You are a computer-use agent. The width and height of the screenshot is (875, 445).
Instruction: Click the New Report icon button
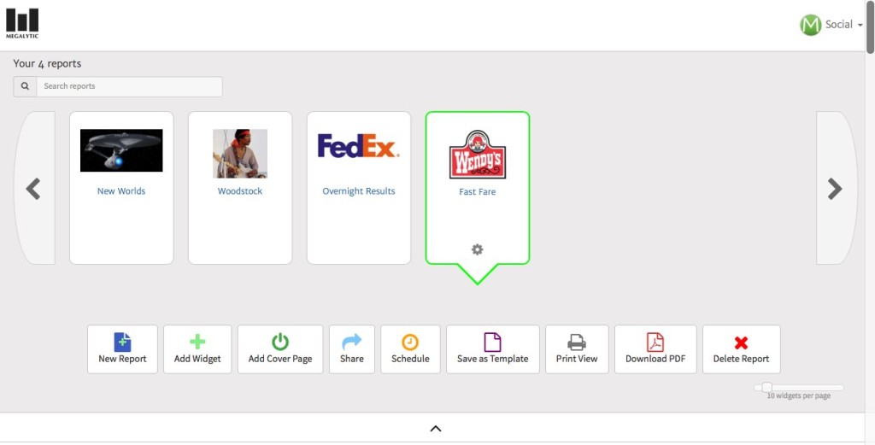122,343
